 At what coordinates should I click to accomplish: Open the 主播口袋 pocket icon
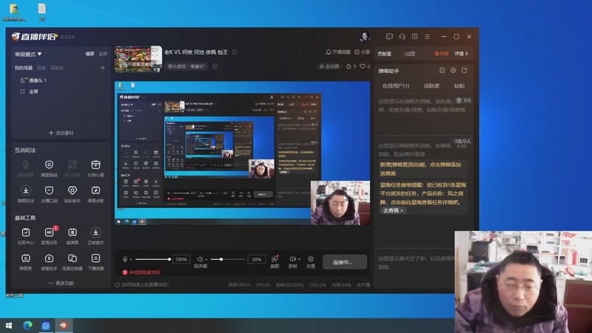click(49, 190)
